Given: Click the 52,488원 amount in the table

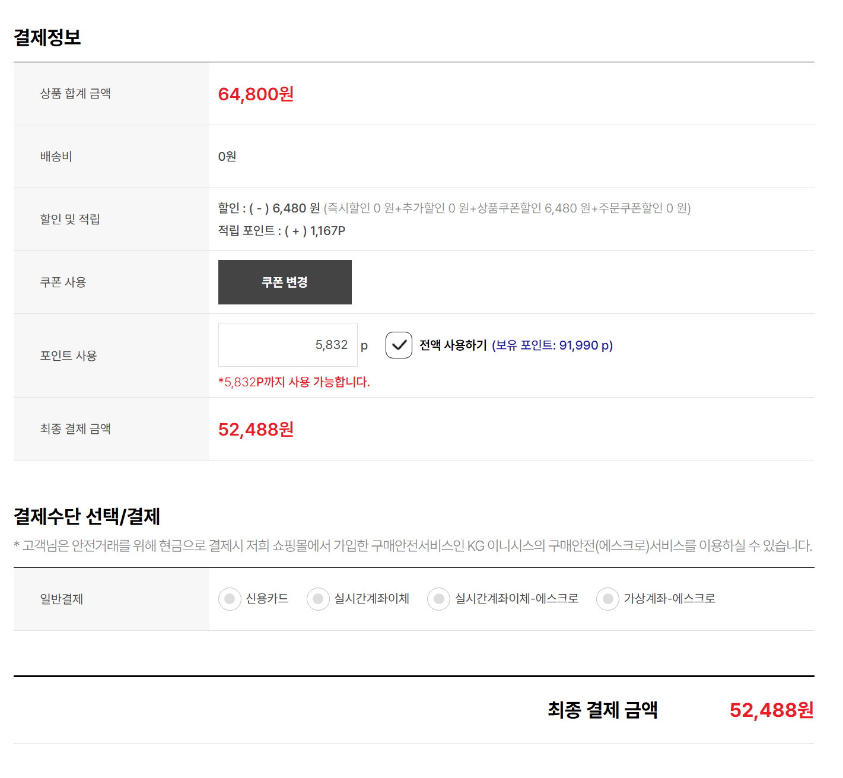Looking at the screenshot, I should point(256,429).
